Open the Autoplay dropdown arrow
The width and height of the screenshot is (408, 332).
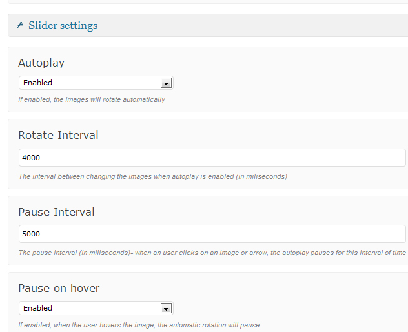pos(166,83)
